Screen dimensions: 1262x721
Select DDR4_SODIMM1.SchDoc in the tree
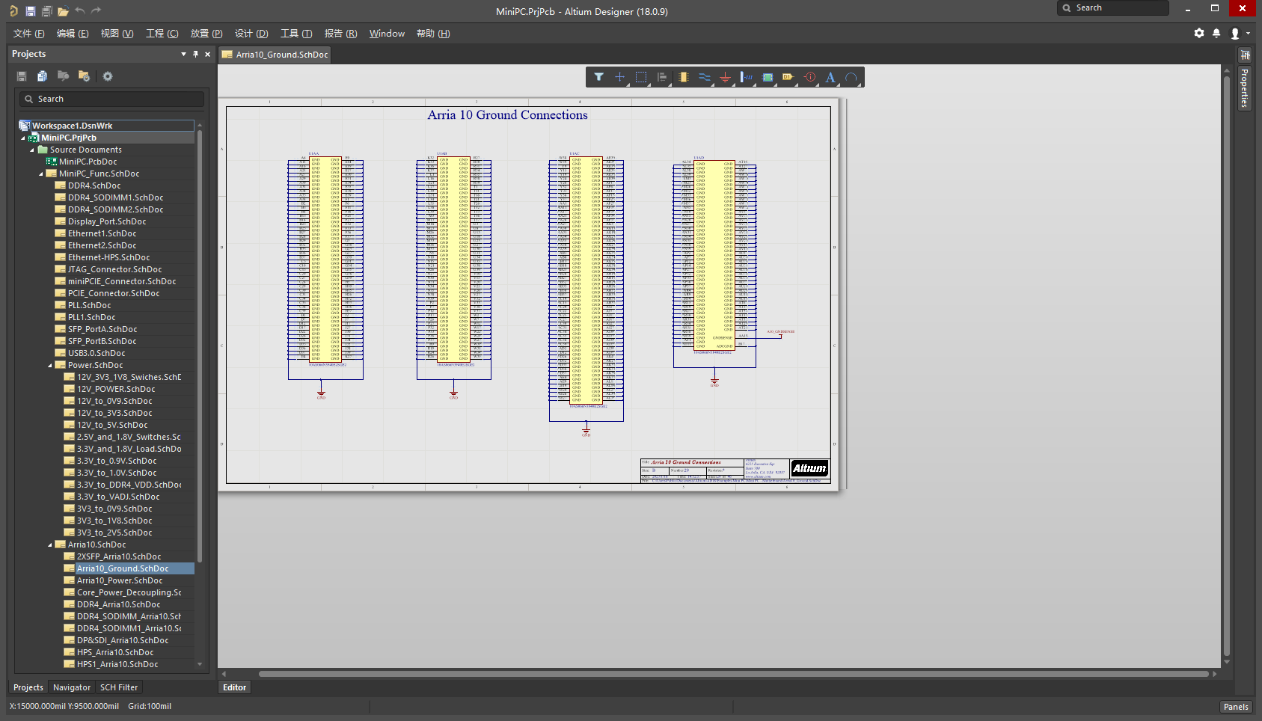coord(115,197)
